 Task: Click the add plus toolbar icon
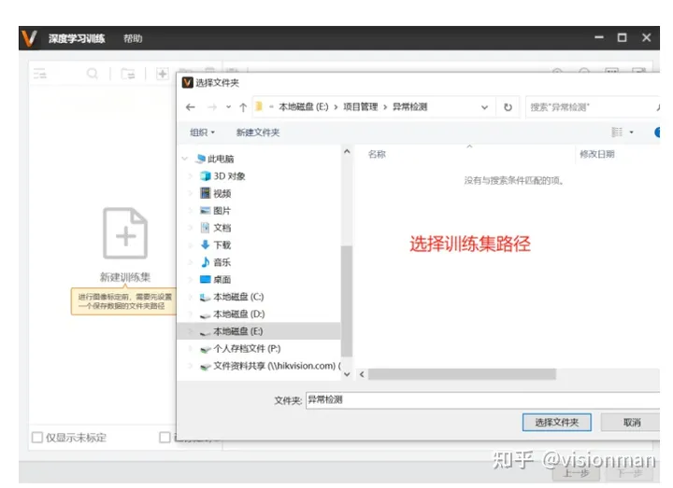tap(163, 74)
